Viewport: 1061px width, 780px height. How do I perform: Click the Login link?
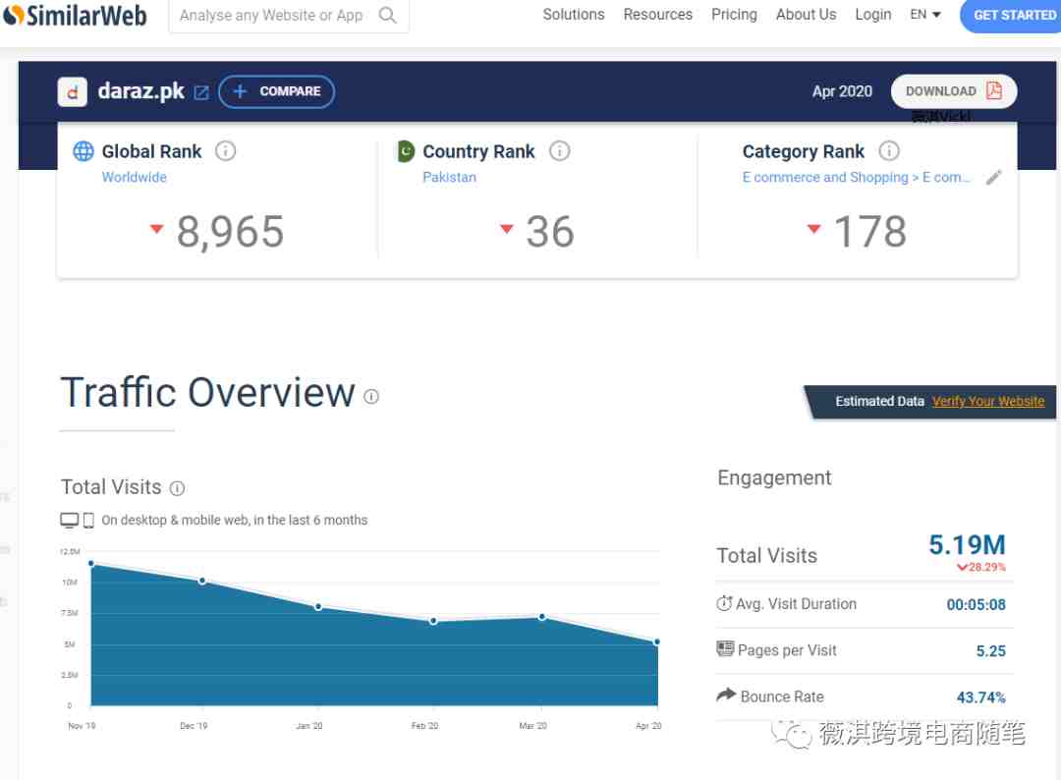point(873,14)
